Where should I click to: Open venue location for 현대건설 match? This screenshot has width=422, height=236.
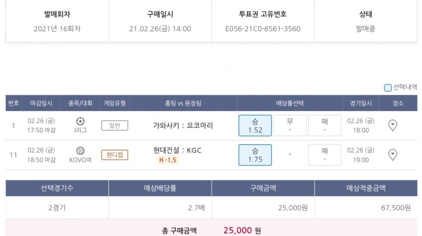coord(392,155)
